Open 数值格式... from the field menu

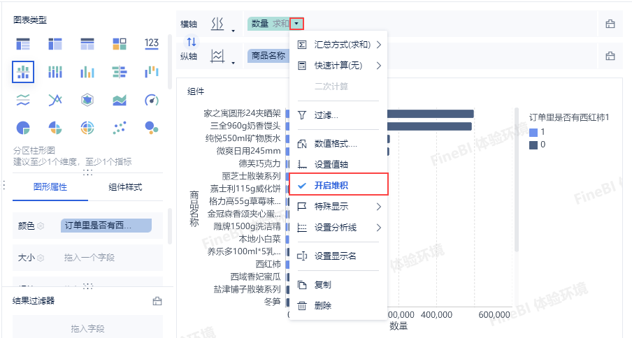[x=338, y=144]
